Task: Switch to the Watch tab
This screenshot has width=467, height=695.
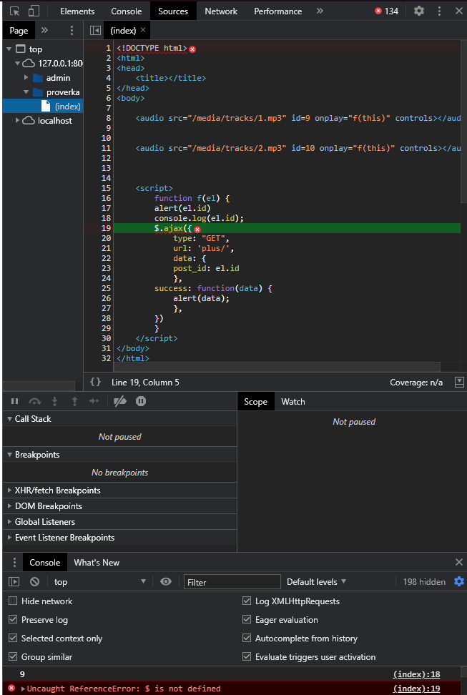Action: pyautogui.click(x=293, y=402)
